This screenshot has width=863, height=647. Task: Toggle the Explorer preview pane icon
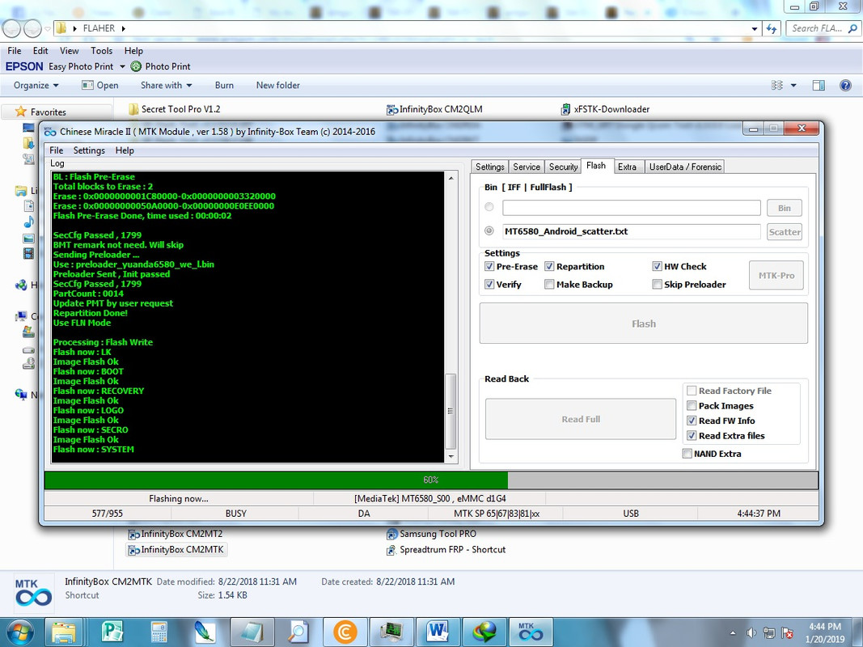(819, 85)
